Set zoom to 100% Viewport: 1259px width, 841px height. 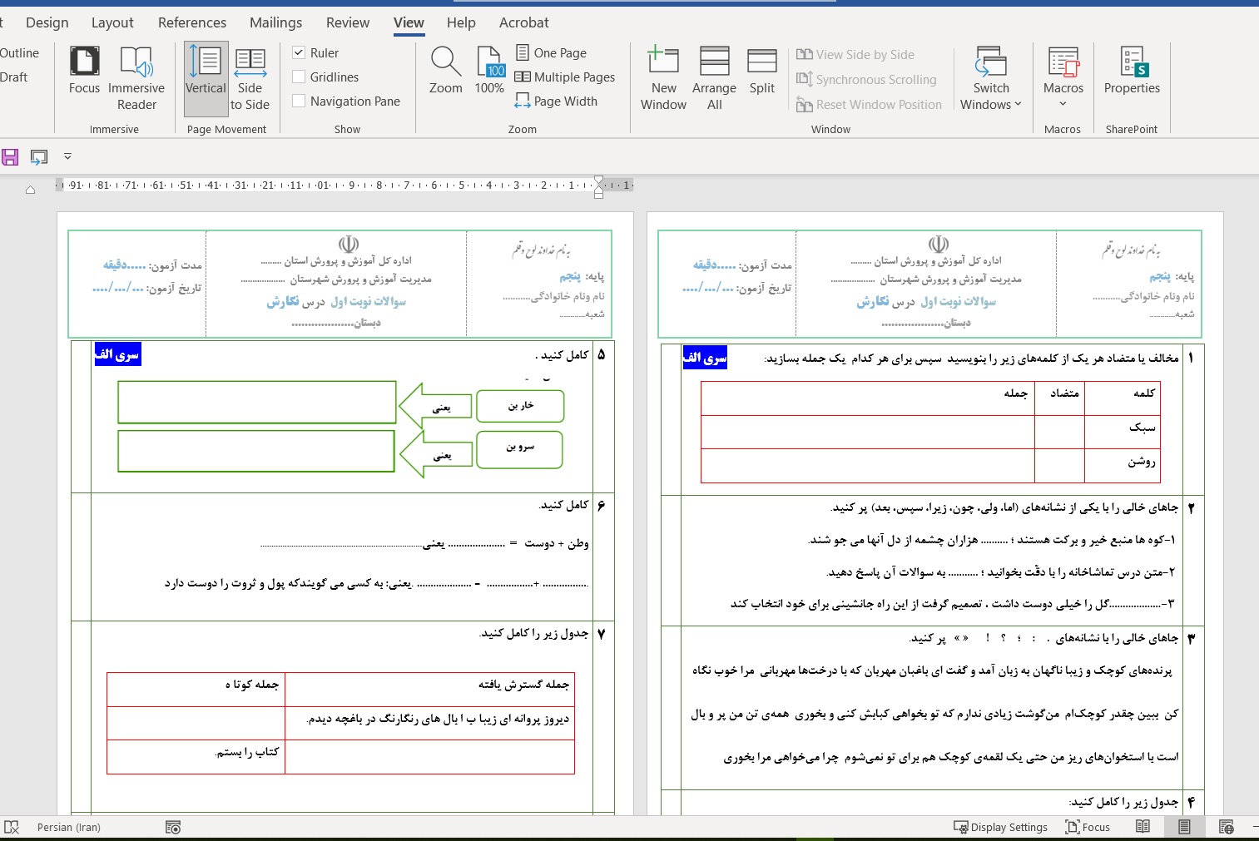point(489,75)
